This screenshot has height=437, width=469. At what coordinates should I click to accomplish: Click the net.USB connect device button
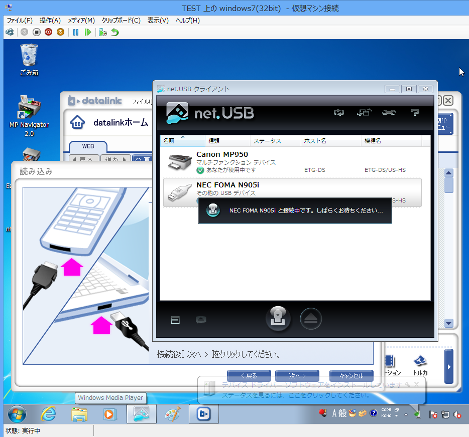tap(278, 319)
